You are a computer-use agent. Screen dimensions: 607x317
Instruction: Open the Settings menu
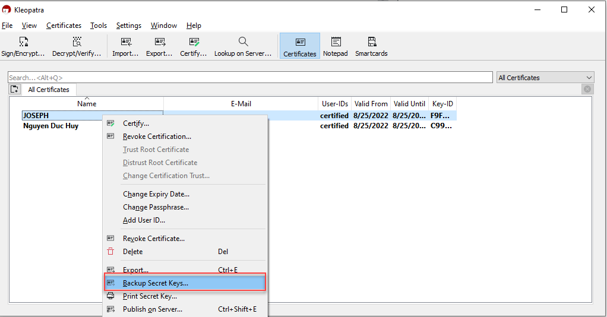[129, 26]
